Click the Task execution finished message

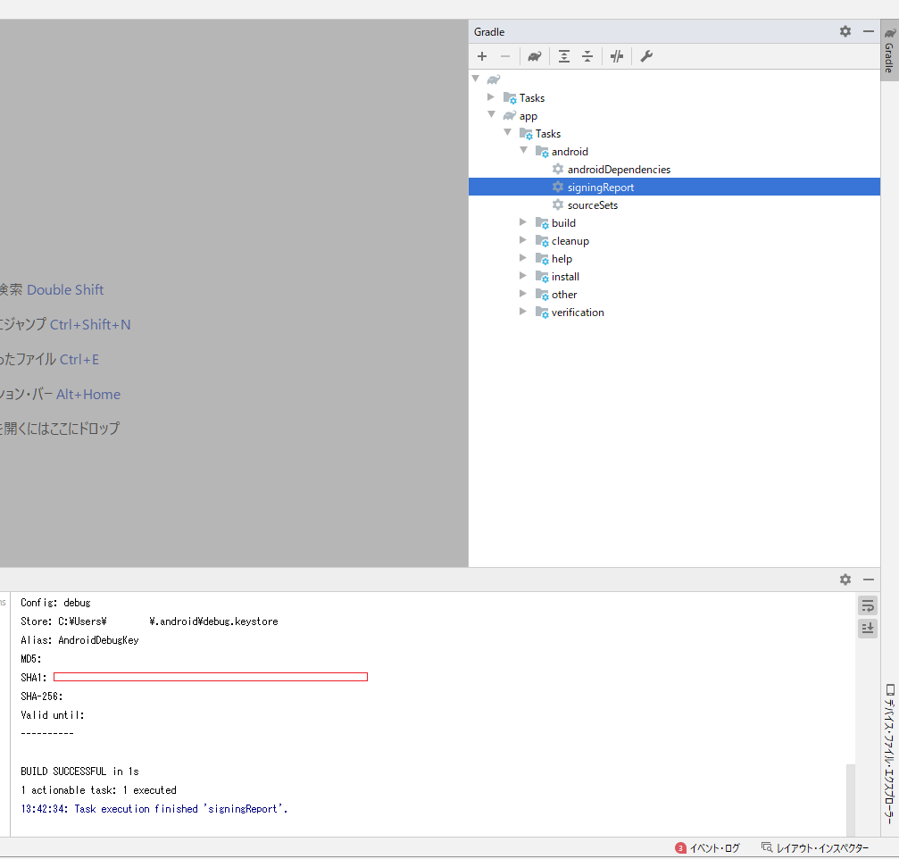(x=154, y=808)
